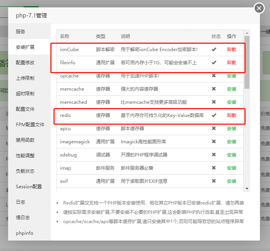Open the 服务 tab in sidebar
The image size is (270, 251).
coord(21,31)
